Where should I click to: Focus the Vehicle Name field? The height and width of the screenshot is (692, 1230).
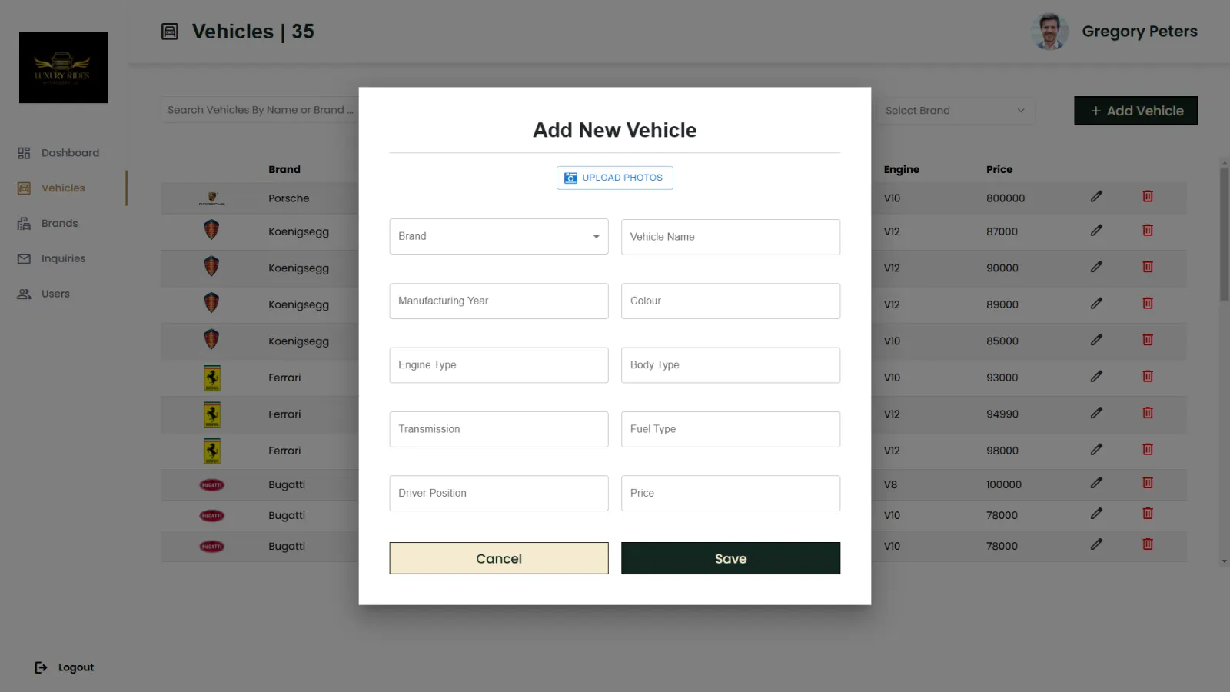tap(730, 237)
